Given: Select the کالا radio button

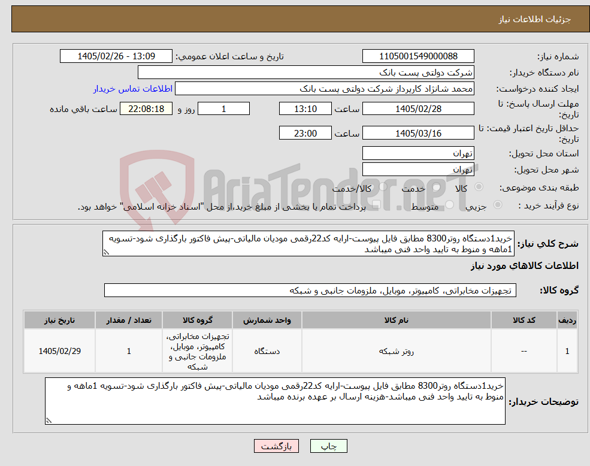Looking at the screenshot, I should [479, 186].
